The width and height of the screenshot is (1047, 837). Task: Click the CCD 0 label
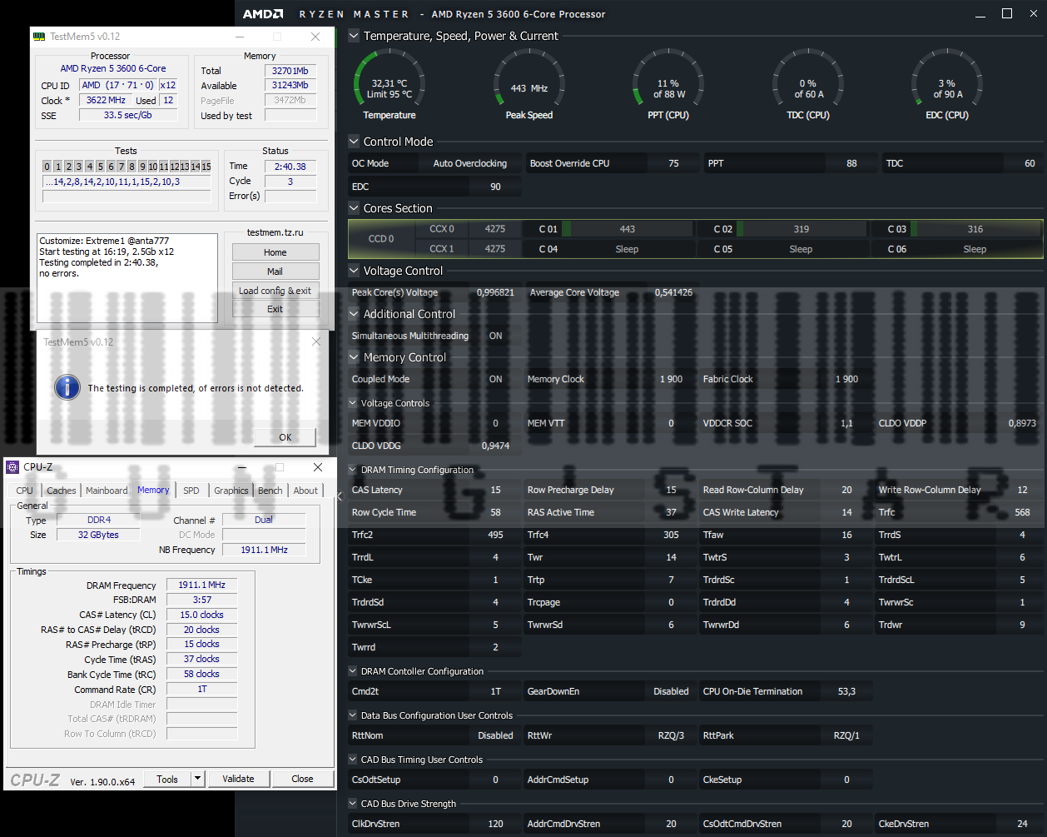pyautogui.click(x=381, y=239)
